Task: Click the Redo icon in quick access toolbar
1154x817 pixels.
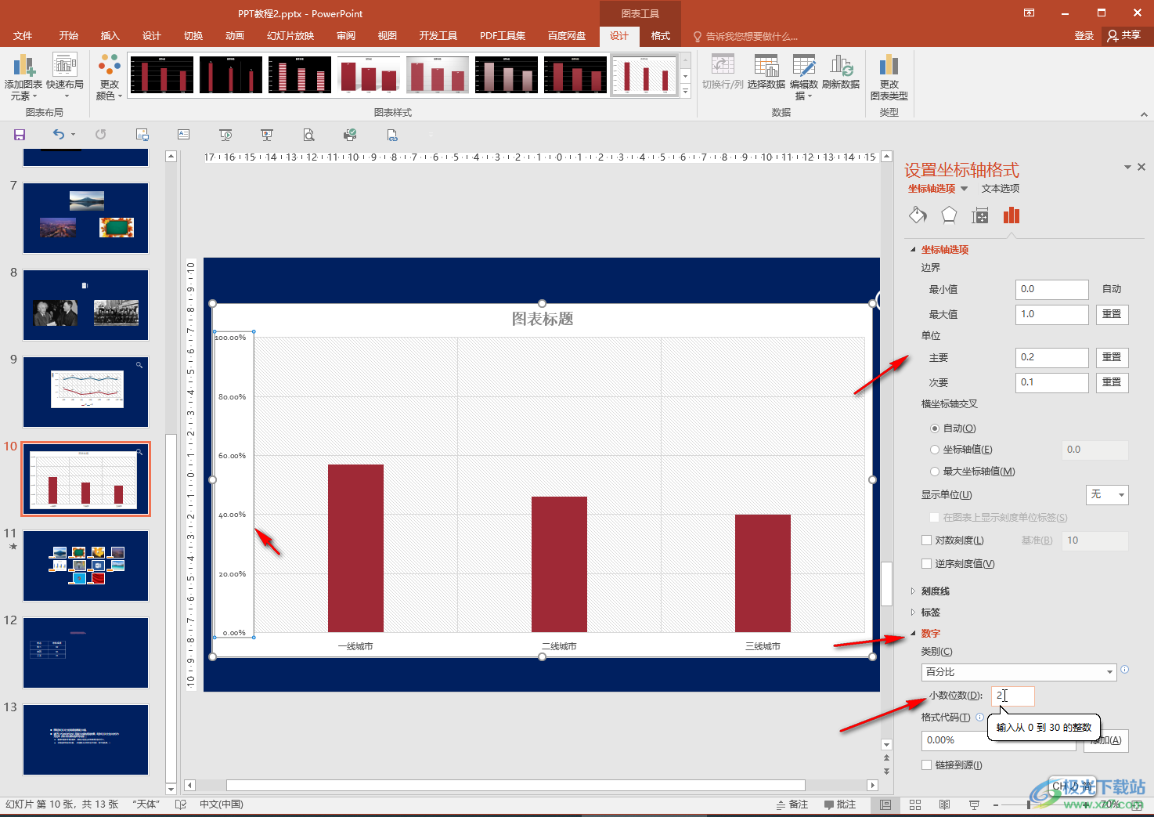Action: (x=101, y=135)
